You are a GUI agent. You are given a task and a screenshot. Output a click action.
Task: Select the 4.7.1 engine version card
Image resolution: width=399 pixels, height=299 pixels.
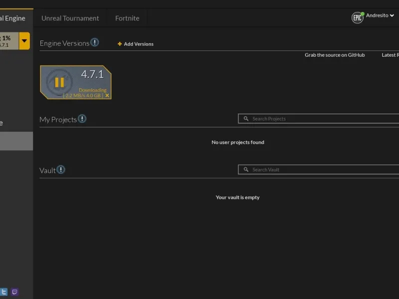click(76, 82)
